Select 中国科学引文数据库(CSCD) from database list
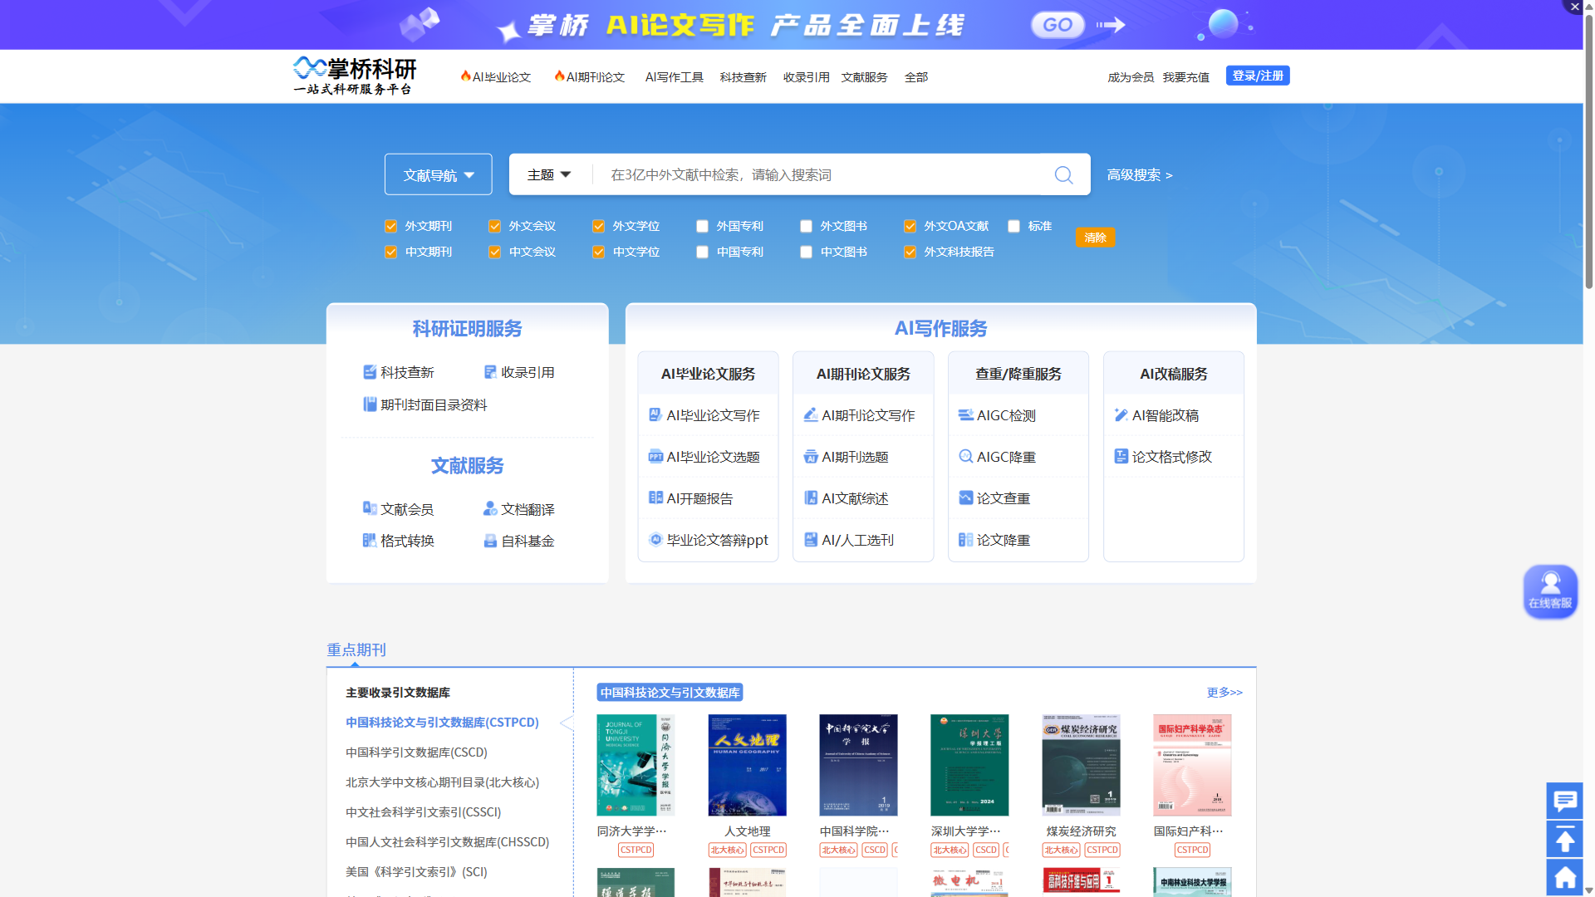The width and height of the screenshot is (1595, 897). [416, 752]
